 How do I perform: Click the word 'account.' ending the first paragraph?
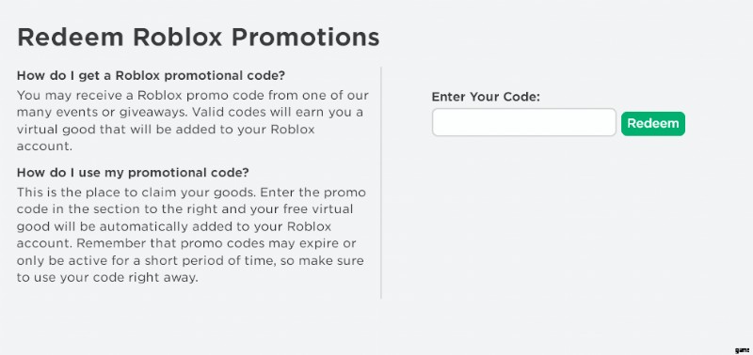pos(44,147)
